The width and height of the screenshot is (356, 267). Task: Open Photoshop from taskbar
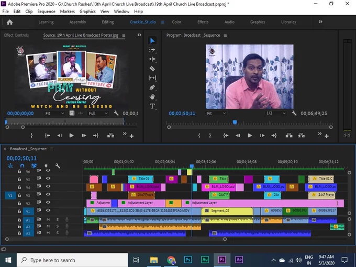188,260
